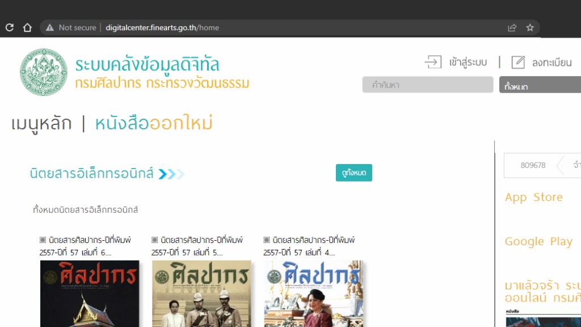Open the Silpakorn magazine issue 6 cover
Viewport: 581px width, 327px height.
(89, 294)
